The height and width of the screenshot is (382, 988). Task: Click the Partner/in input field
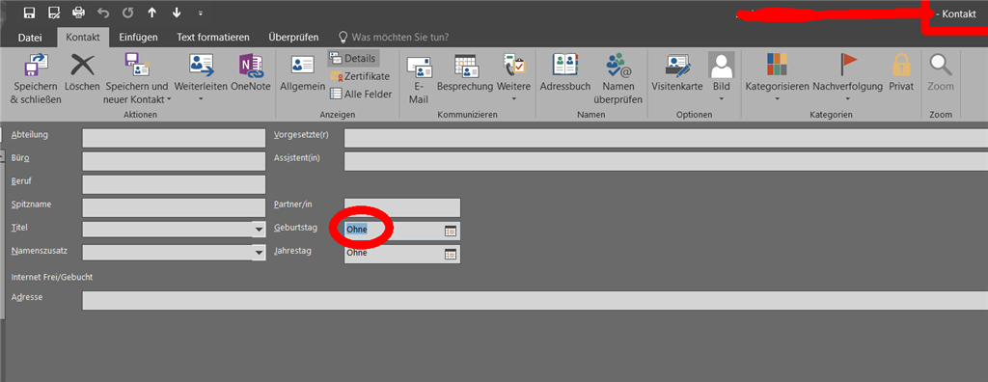[x=402, y=207]
